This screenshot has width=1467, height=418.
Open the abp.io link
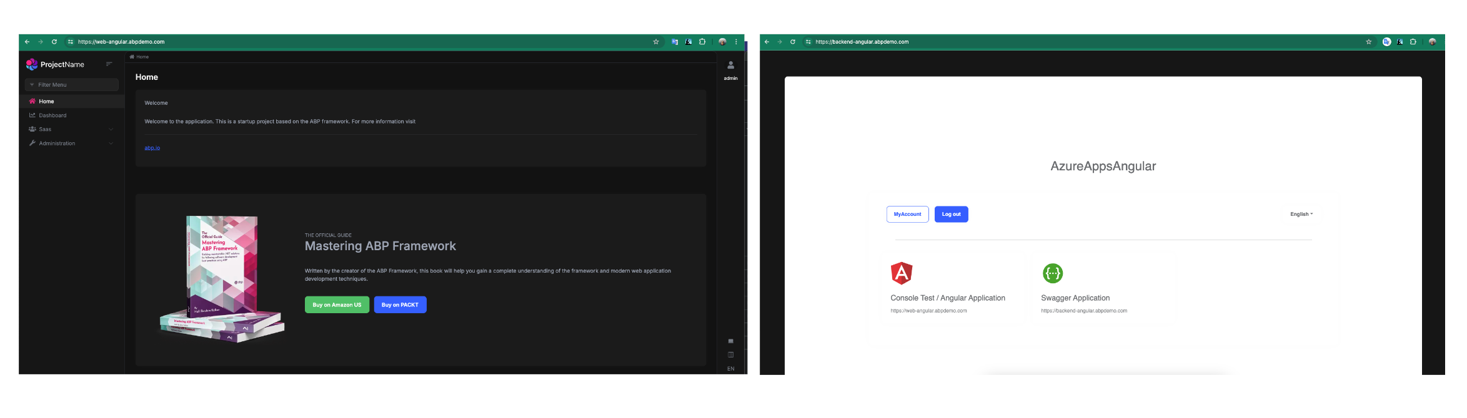pos(152,148)
